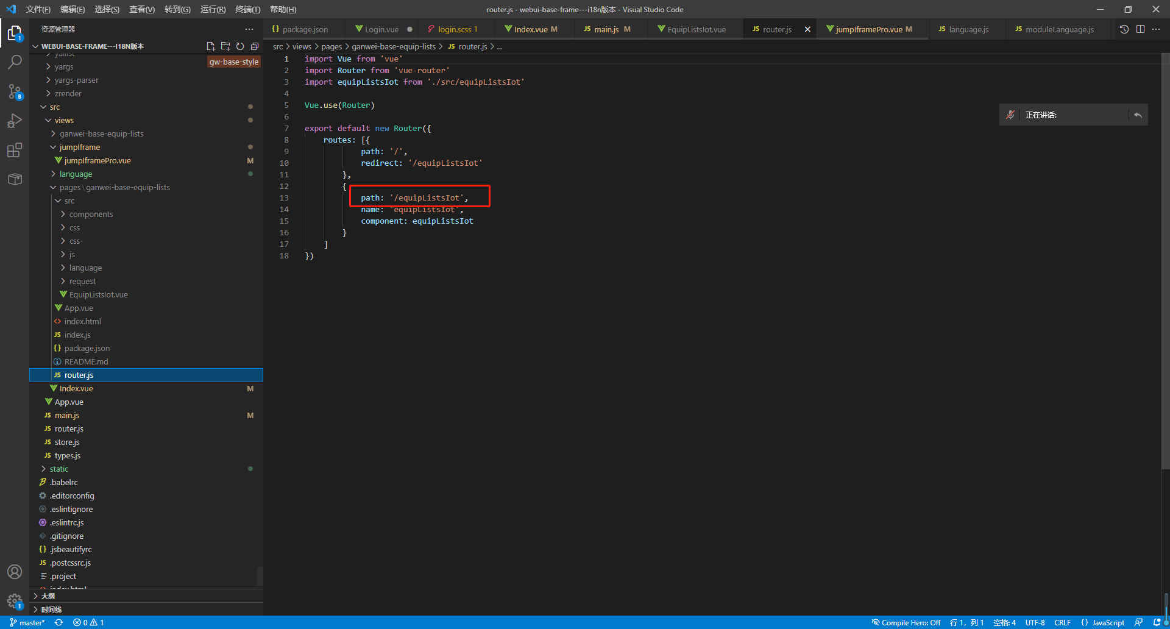The image size is (1170, 629).
Task: Open the 终端 (Terminal) menu
Action: [x=247, y=9]
